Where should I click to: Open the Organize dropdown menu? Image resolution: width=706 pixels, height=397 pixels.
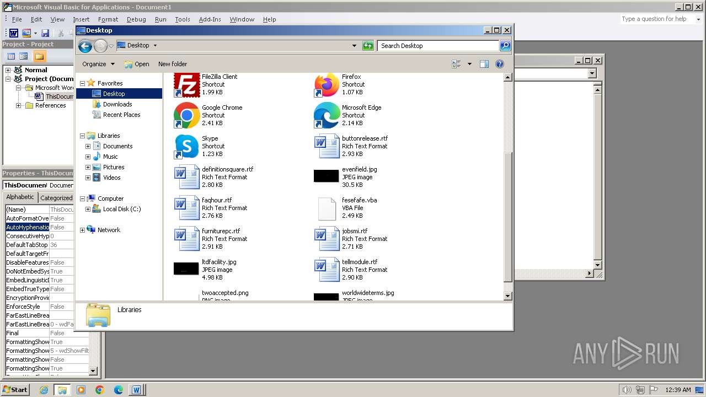99,64
